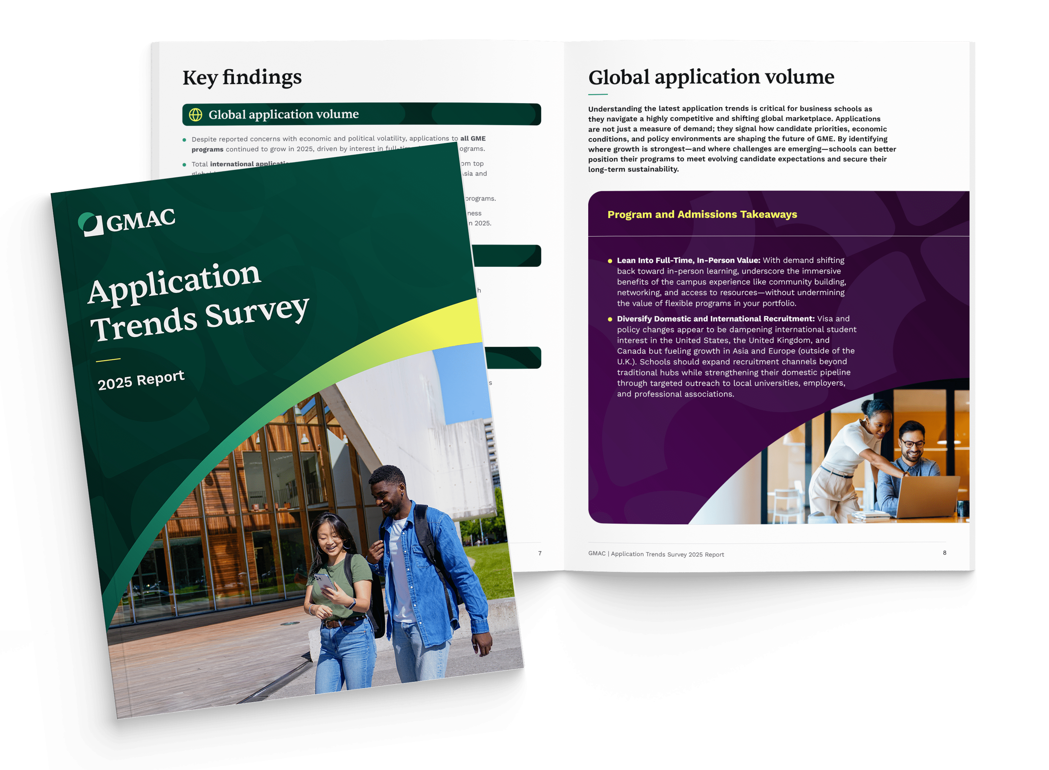Click the footer link GMAC Application Trends Survey 2025 Report

pos(655,555)
